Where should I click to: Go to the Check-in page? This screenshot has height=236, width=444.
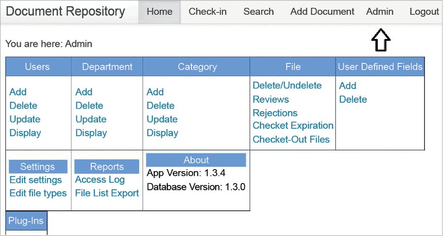pyautogui.click(x=208, y=12)
